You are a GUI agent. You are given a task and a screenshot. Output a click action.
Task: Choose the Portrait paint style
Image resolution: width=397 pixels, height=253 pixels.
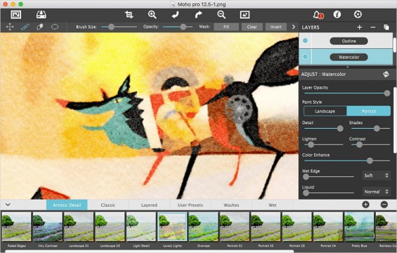(x=369, y=111)
